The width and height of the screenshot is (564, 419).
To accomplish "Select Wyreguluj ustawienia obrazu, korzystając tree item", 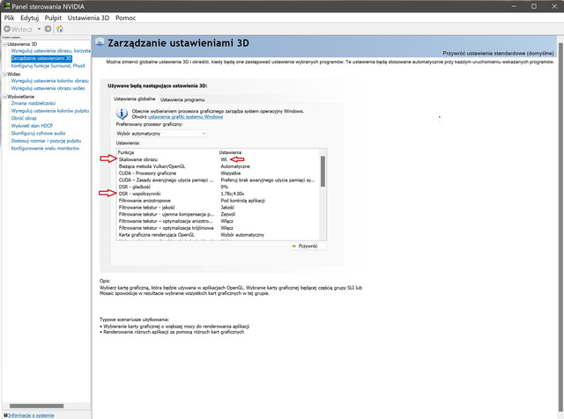I will tap(51, 51).
